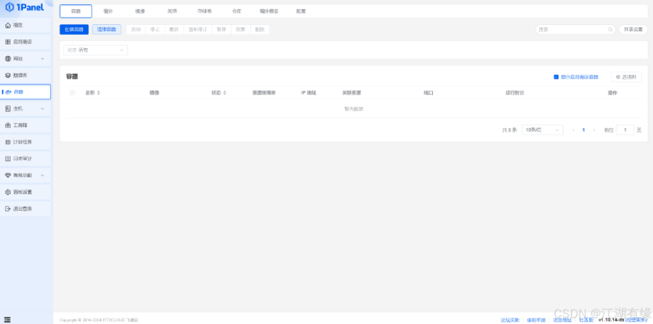
Task: Switch to the 配置 configuration tab
Action: tap(301, 11)
